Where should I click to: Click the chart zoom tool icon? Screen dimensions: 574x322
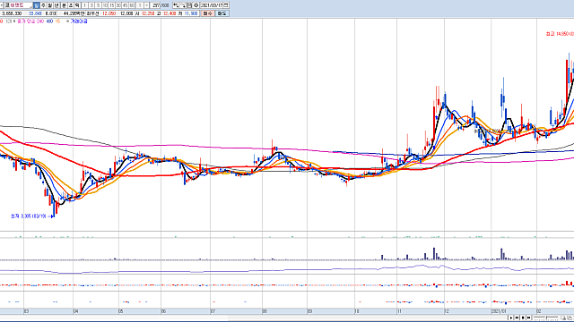click(x=176, y=5)
